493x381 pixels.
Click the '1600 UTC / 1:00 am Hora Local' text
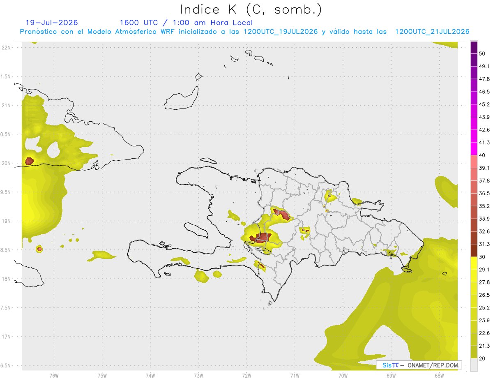coord(186,23)
